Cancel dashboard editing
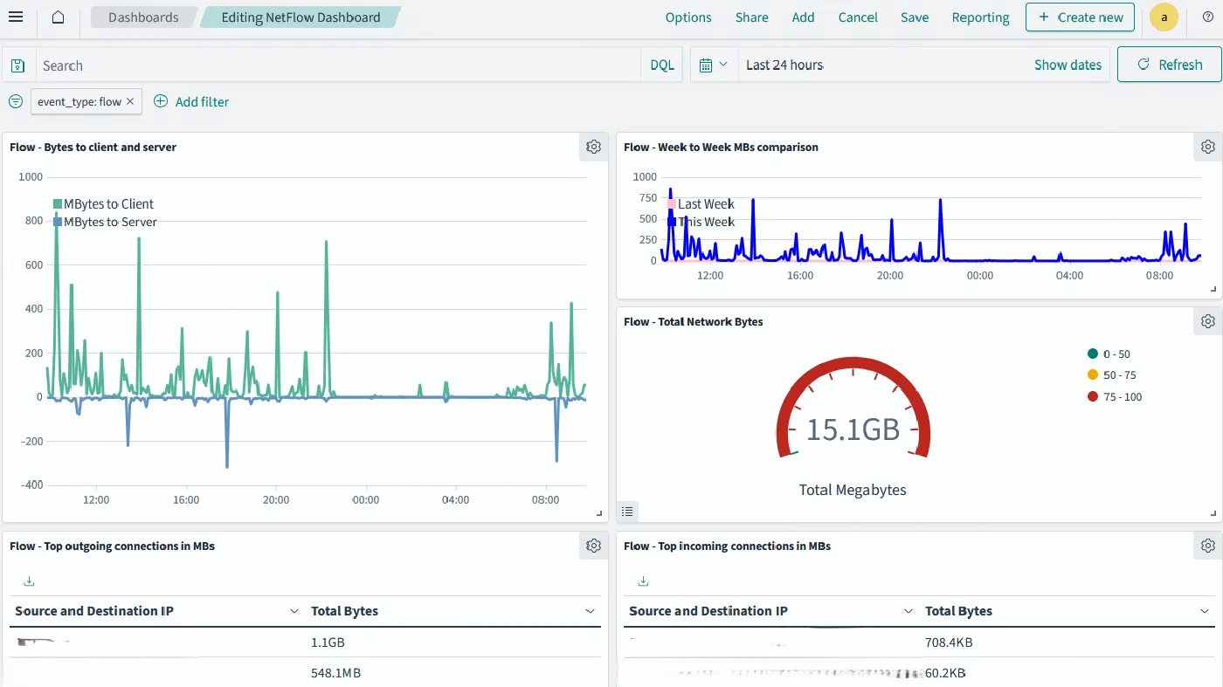Screen dimensions: 1223x687 pos(858,17)
